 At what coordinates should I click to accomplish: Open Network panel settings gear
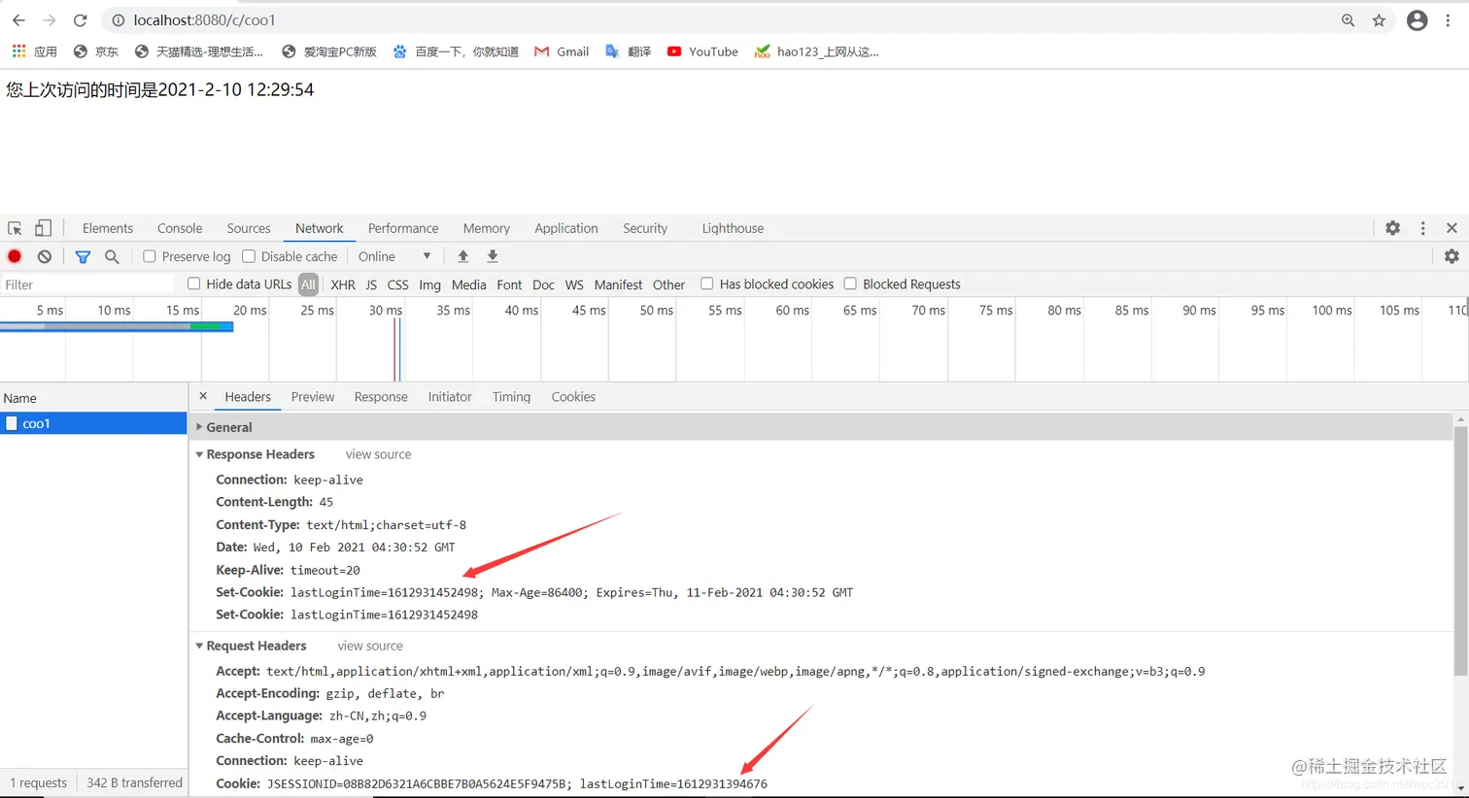pyautogui.click(x=1452, y=256)
